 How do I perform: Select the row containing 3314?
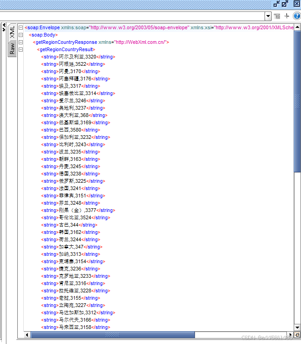(x=78, y=94)
